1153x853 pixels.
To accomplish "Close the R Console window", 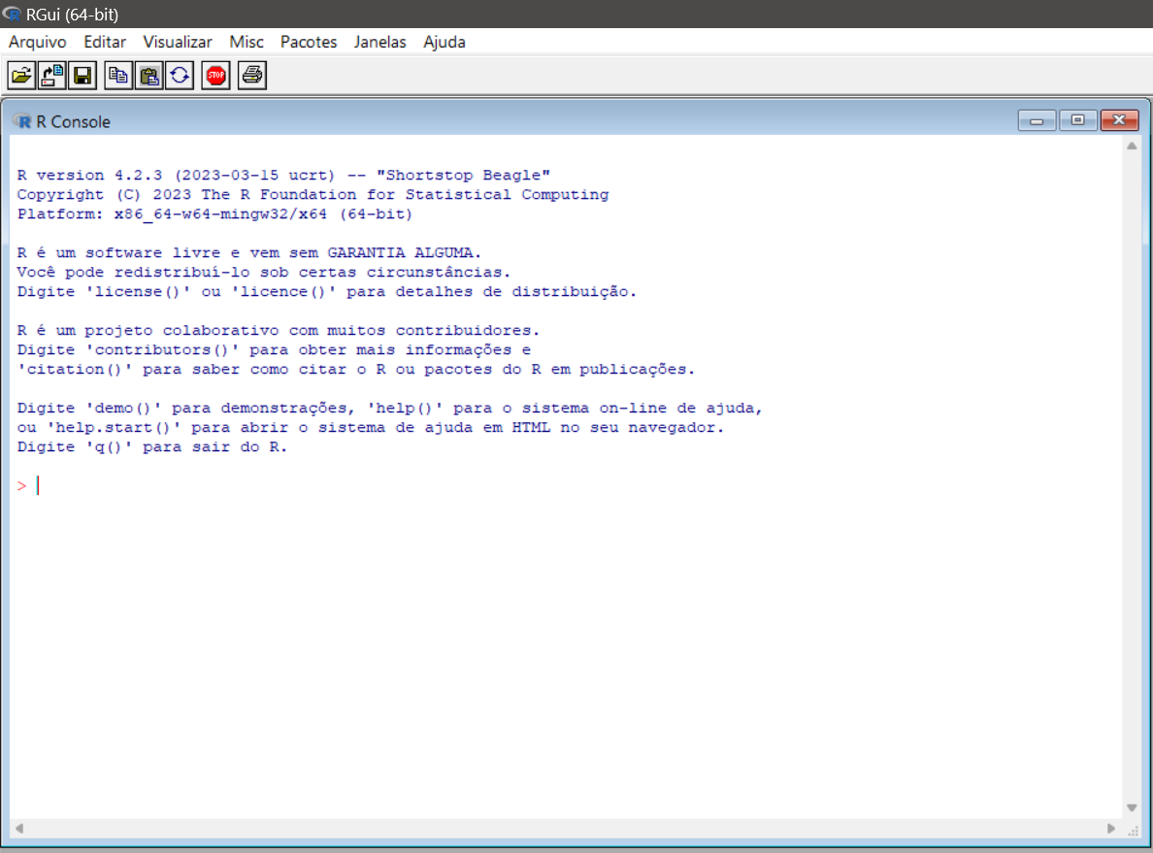I will pyautogui.click(x=1119, y=120).
